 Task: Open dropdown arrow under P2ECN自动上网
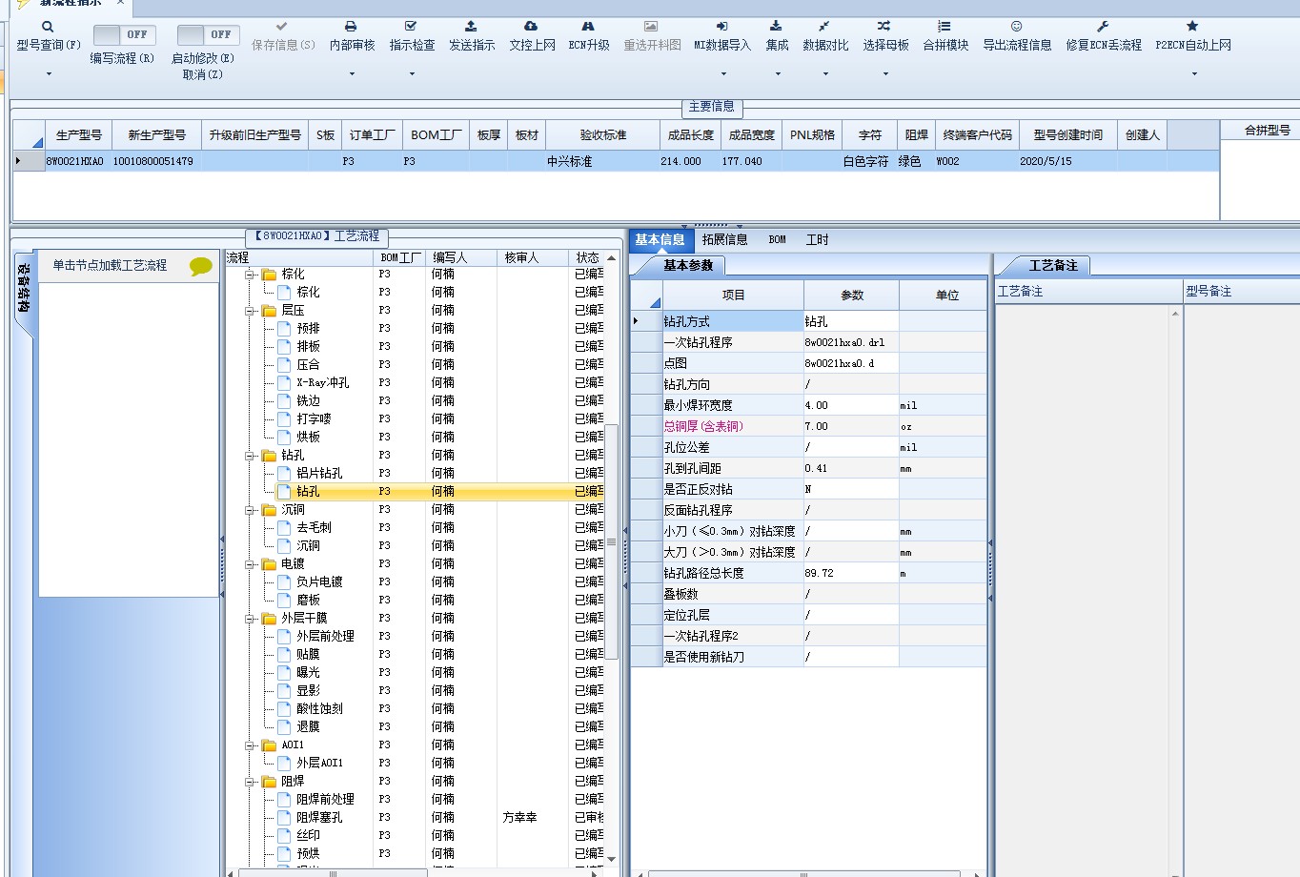tap(1194, 74)
